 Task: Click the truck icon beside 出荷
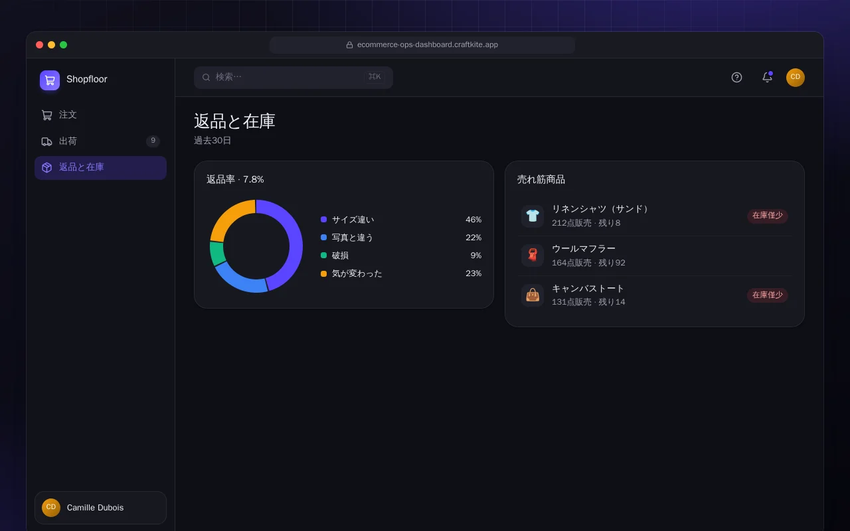[x=46, y=141]
